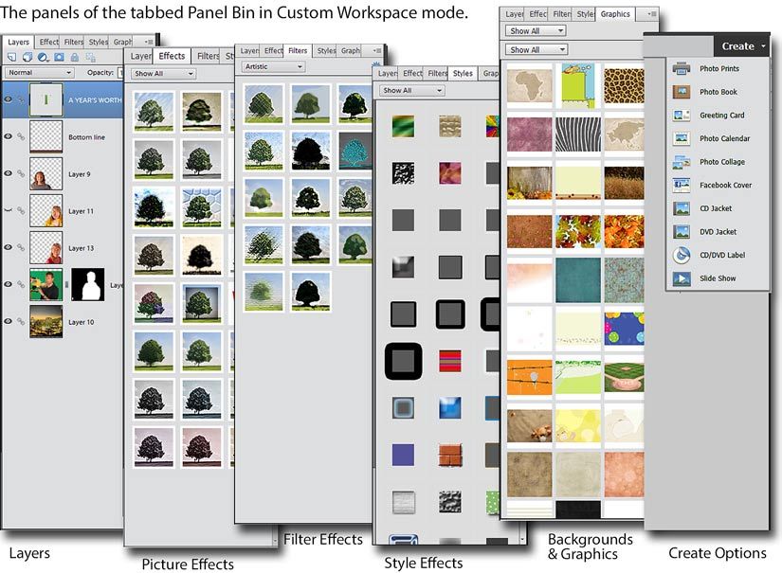782x573 pixels.
Task: Select the active Styles tab in Styles panel
Action: [463, 73]
